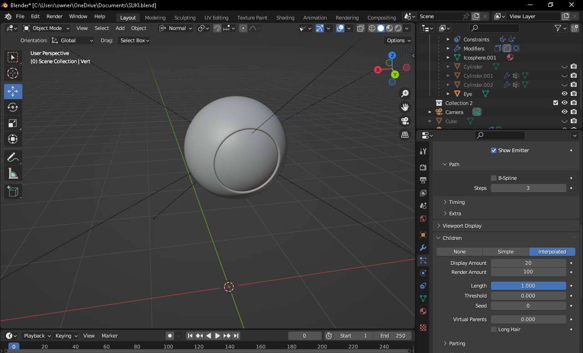Screen dimensions: 583x353
Task: Open the Render properties tab
Action: click(x=423, y=168)
